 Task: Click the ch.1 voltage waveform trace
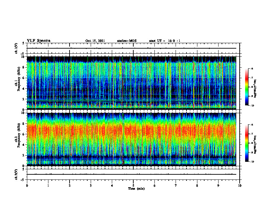(x=131, y=48)
